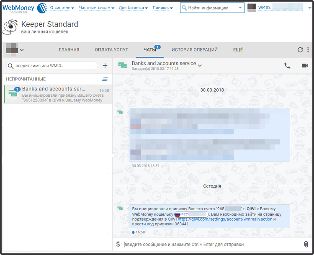Start a video call with camera icon
Screen dimensions: 314x255
[305, 65]
